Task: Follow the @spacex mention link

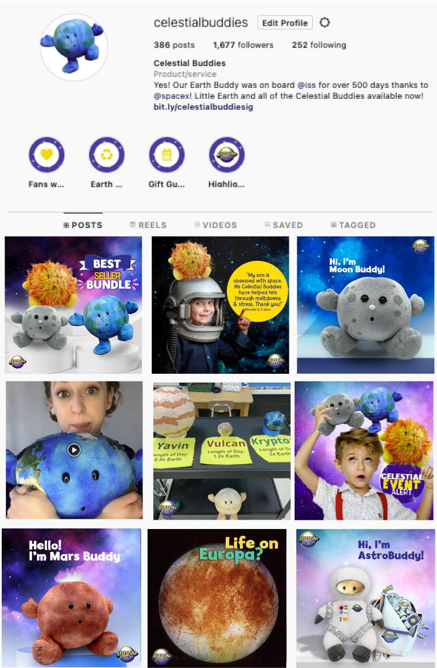Action: 172,96
